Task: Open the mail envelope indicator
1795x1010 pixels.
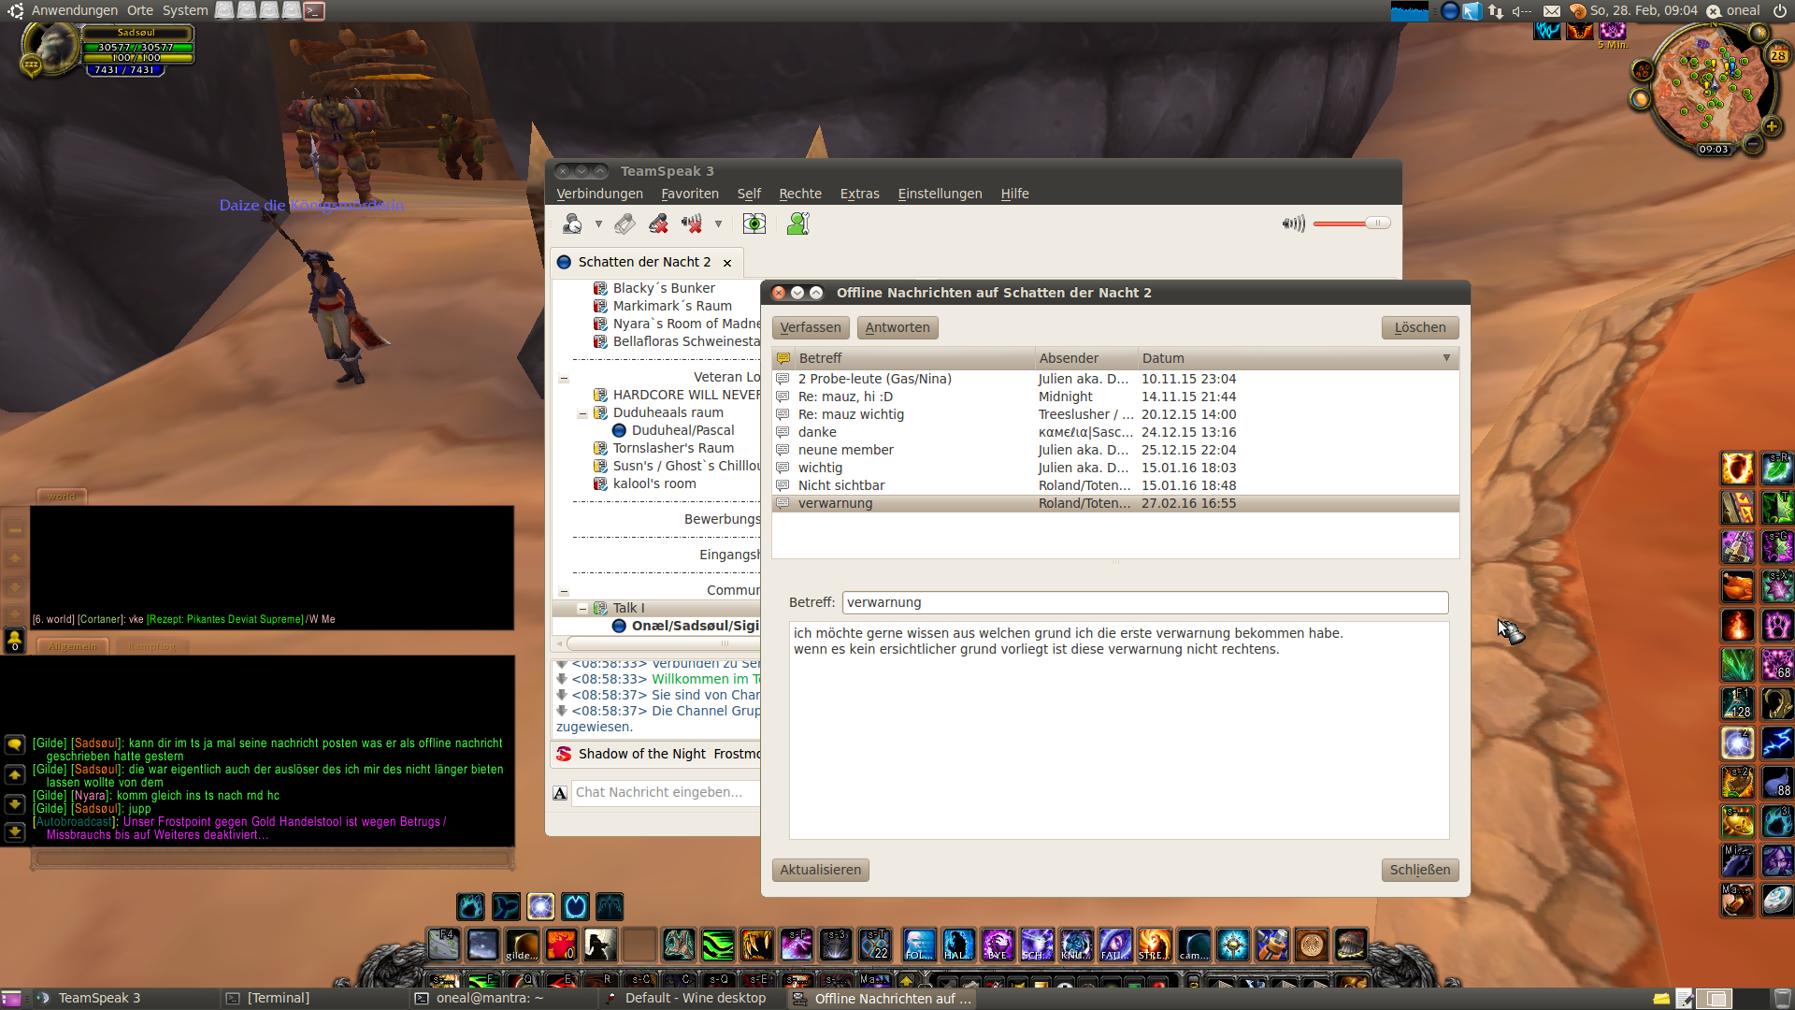Action: 1552,11
